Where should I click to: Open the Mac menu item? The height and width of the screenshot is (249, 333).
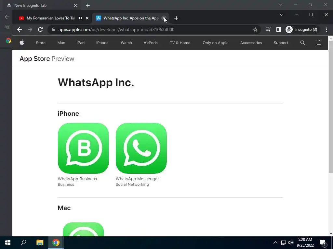click(x=61, y=42)
